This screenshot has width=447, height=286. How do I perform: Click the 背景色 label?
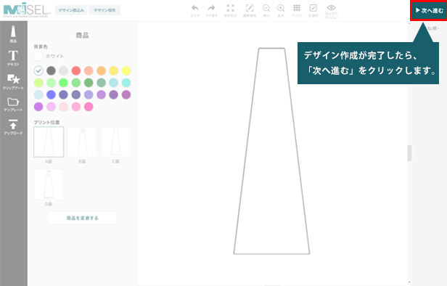tap(41, 46)
